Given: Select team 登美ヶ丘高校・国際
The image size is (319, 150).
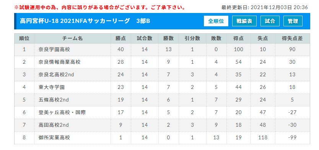Looking at the screenshot, I should [x=62, y=113].
